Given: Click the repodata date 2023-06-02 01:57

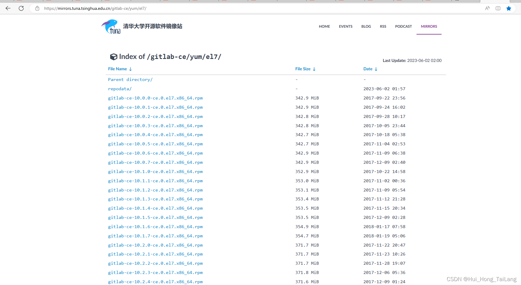Looking at the screenshot, I should tap(384, 89).
